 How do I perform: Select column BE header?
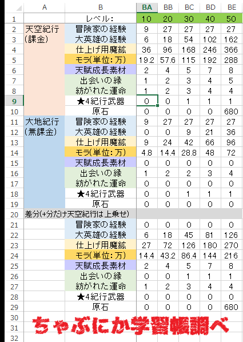pos(232,7)
